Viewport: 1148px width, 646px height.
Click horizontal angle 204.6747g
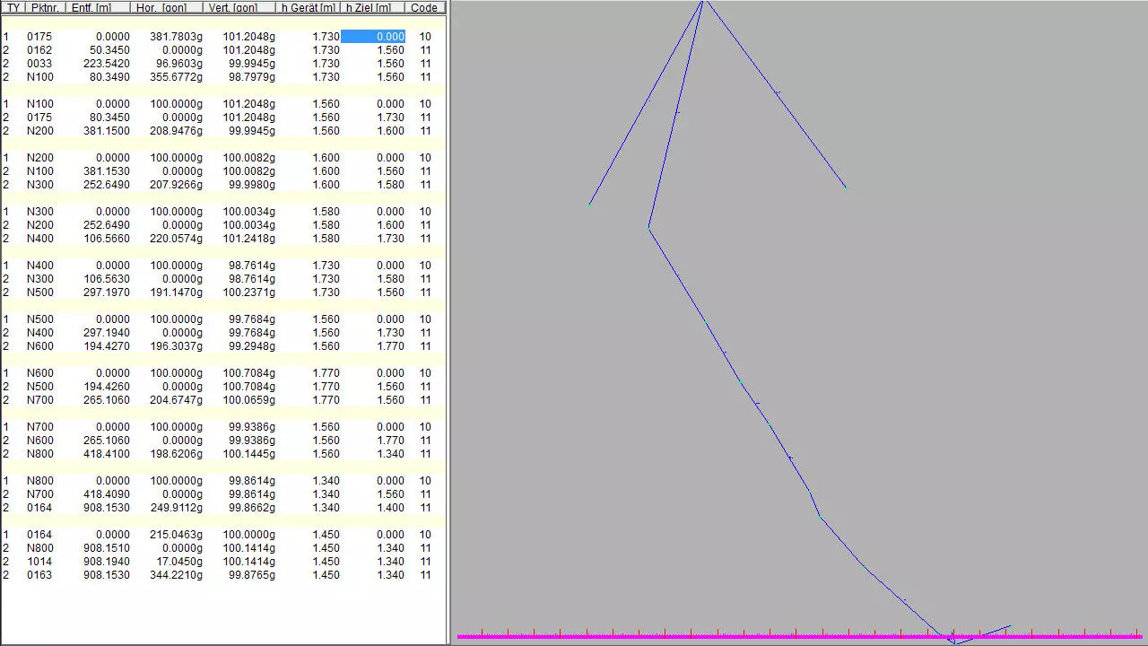click(176, 400)
